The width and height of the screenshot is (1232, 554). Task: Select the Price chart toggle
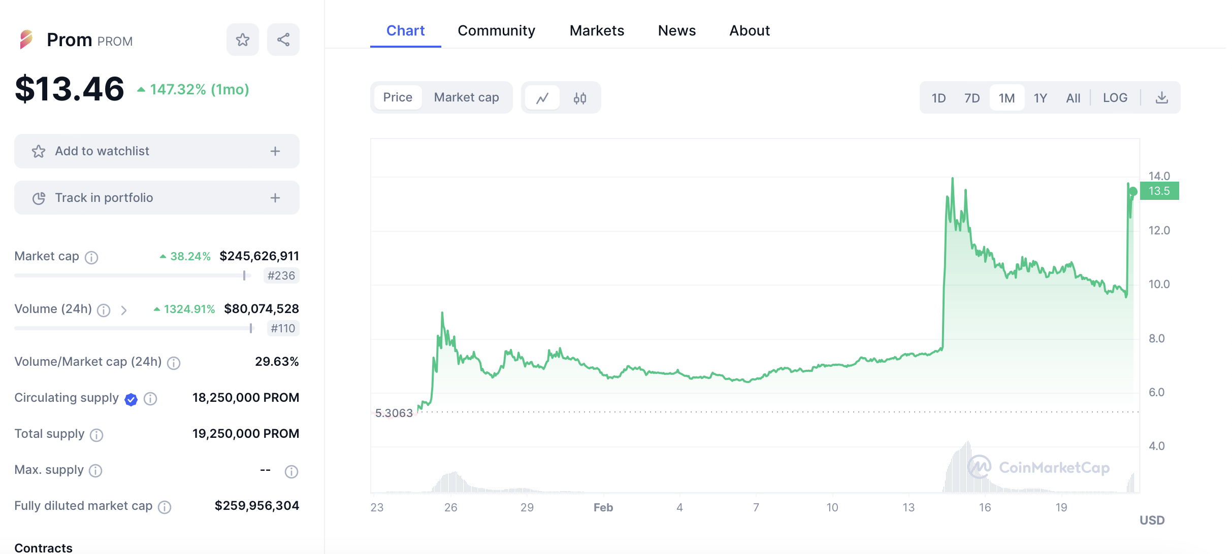click(x=398, y=97)
